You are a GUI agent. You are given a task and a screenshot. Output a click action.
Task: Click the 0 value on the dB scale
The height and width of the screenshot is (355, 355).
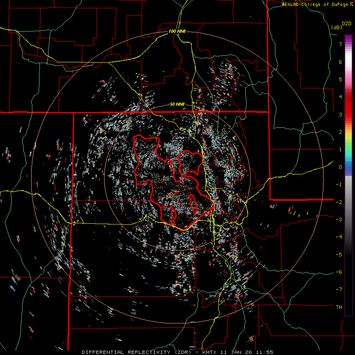340,167
